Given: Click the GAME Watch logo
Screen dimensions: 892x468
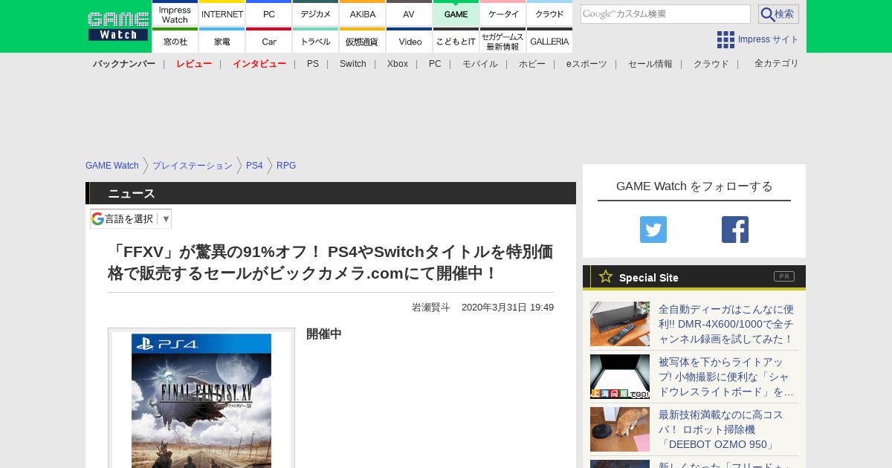Looking at the screenshot, I should pyautogui.click(x=118, y=26).
